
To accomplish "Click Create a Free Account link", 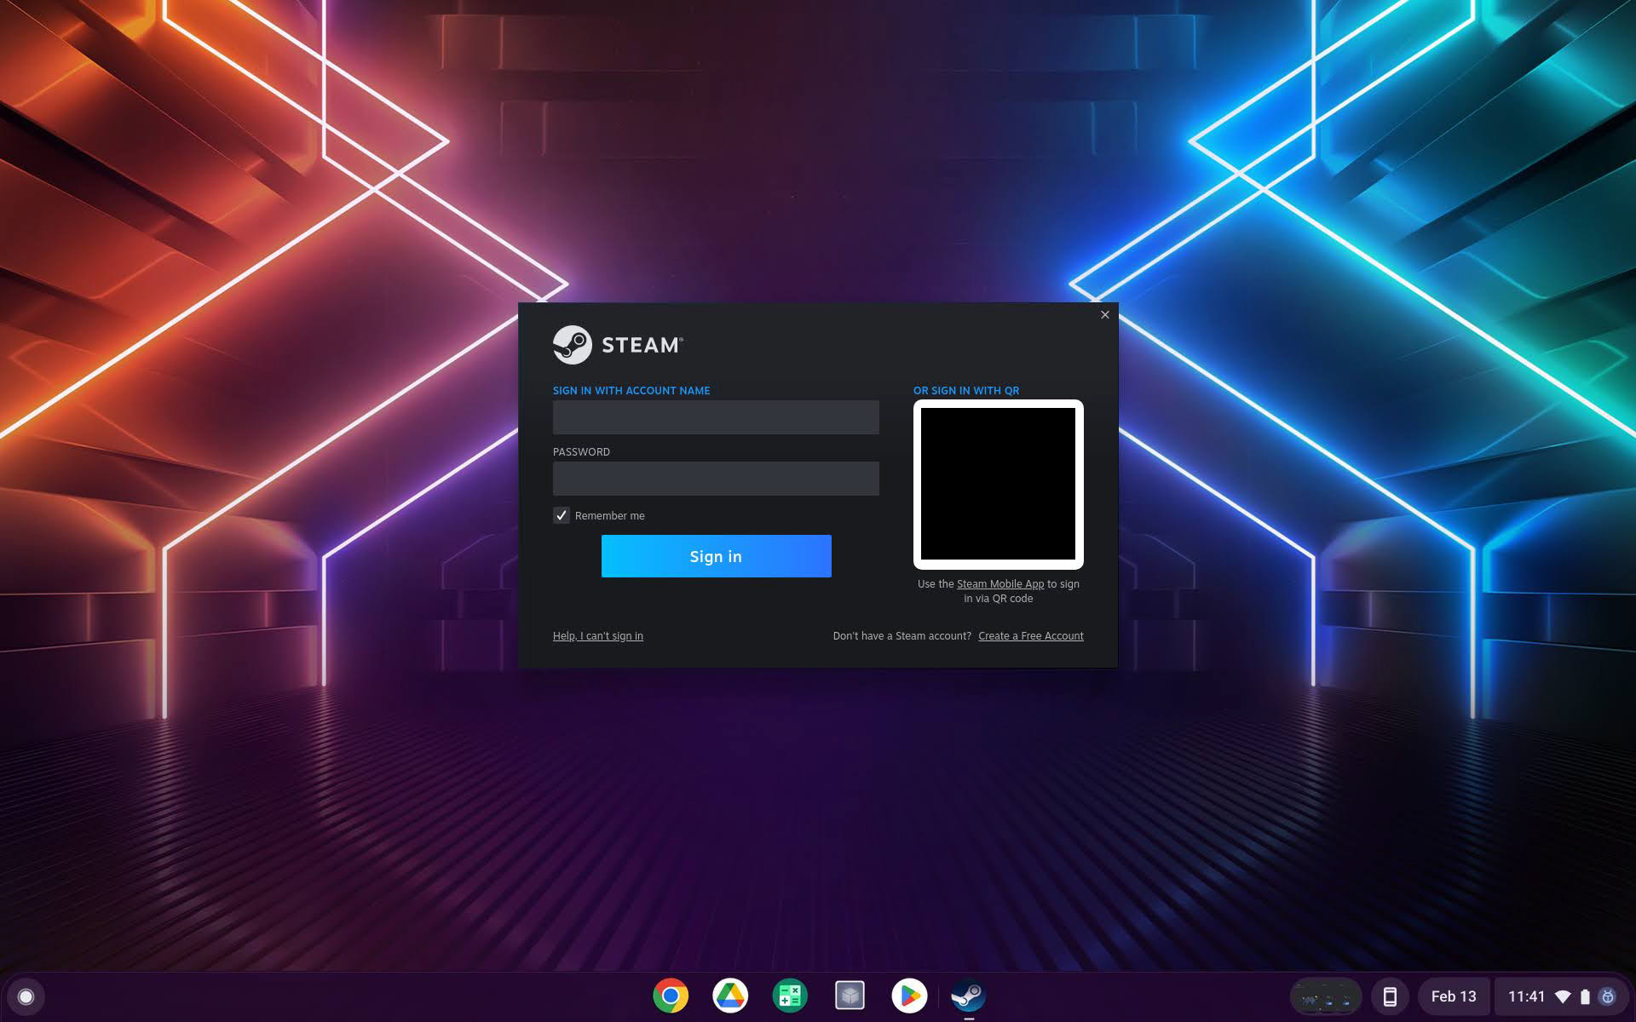I will click(x=1031, y=636).
